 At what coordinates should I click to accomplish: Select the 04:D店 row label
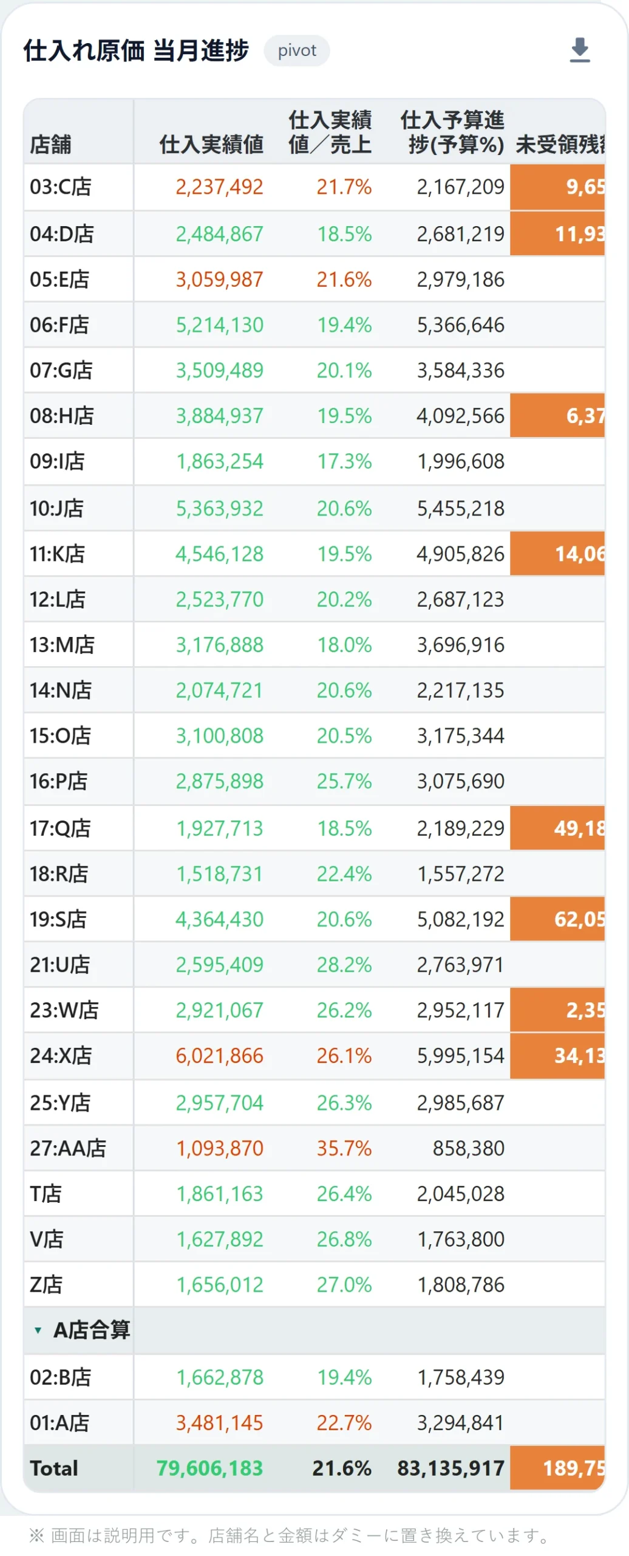point(62,233)
